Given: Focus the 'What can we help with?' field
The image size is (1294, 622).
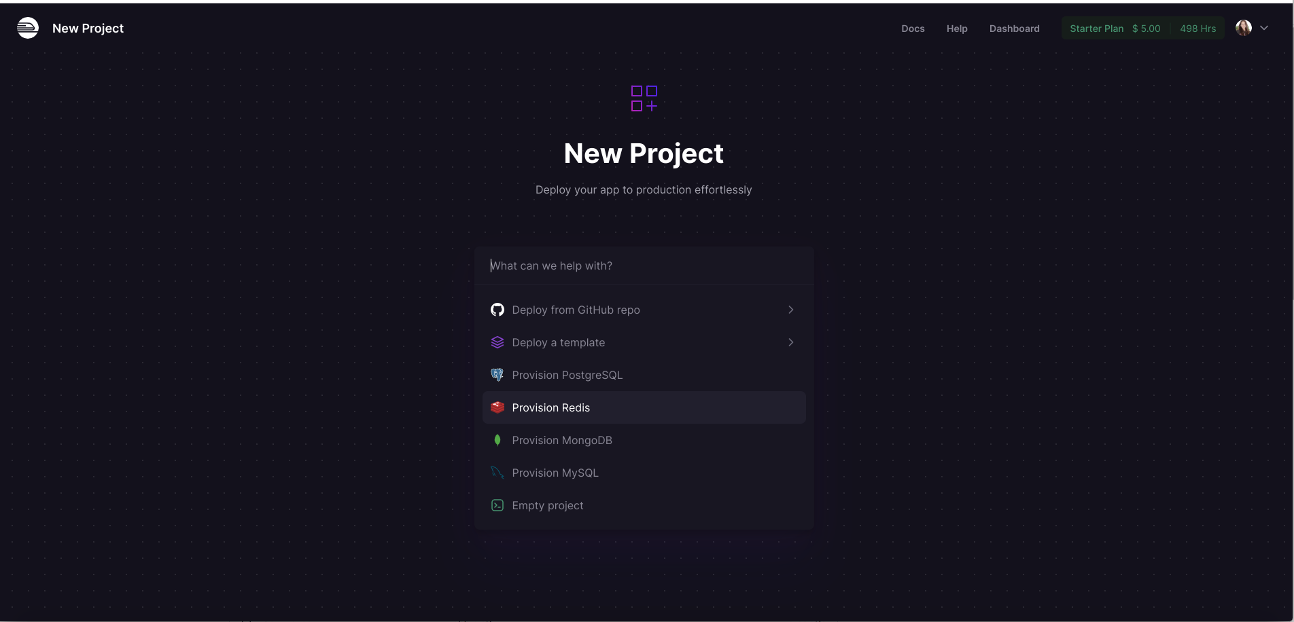Looking at the screenshot, I should pyautogui.click(x=644, y=266).
